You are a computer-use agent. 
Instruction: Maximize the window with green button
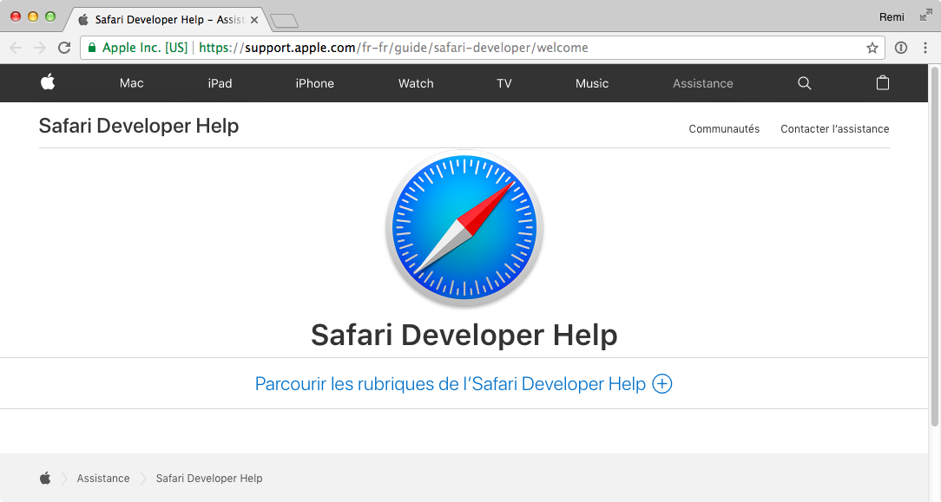point(50,16)
